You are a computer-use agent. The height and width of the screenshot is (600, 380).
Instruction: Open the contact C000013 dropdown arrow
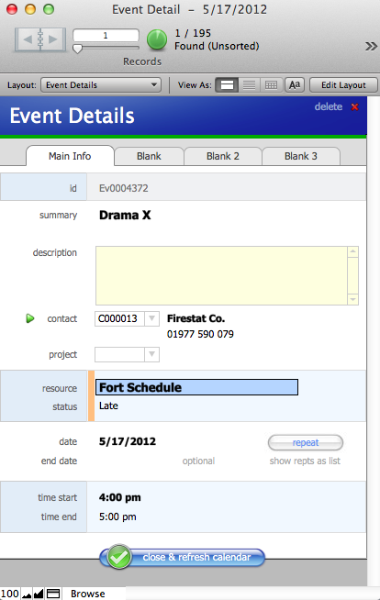[152, 318]
